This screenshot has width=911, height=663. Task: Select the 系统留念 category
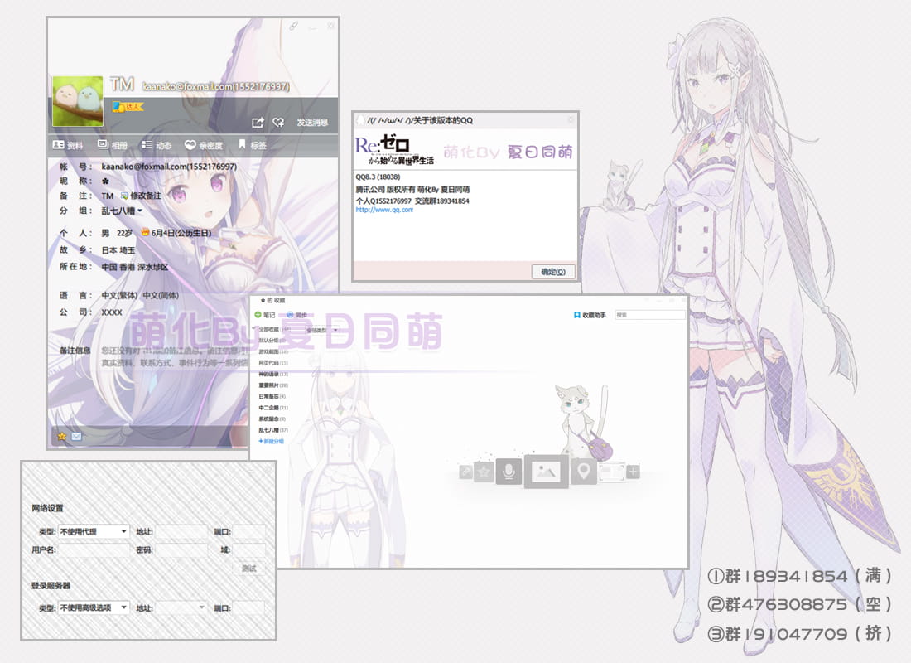272,419
